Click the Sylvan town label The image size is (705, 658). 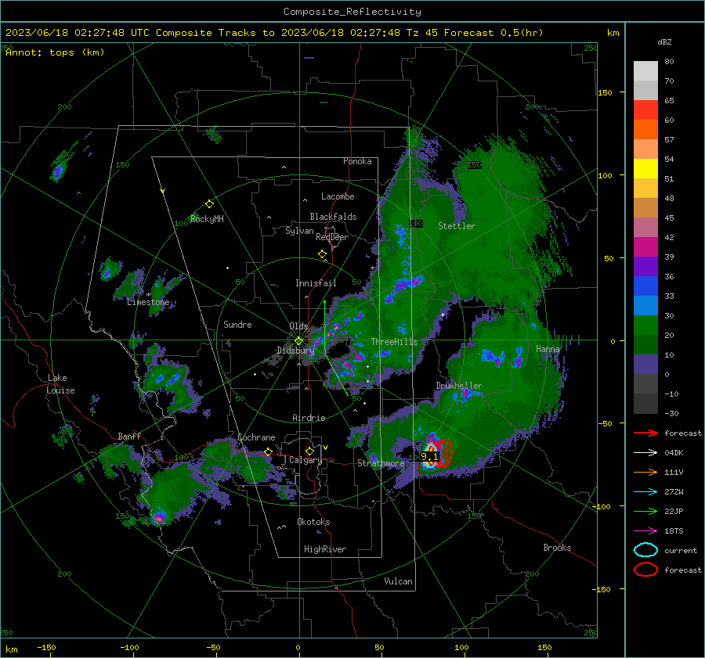[x=299, y=231]
